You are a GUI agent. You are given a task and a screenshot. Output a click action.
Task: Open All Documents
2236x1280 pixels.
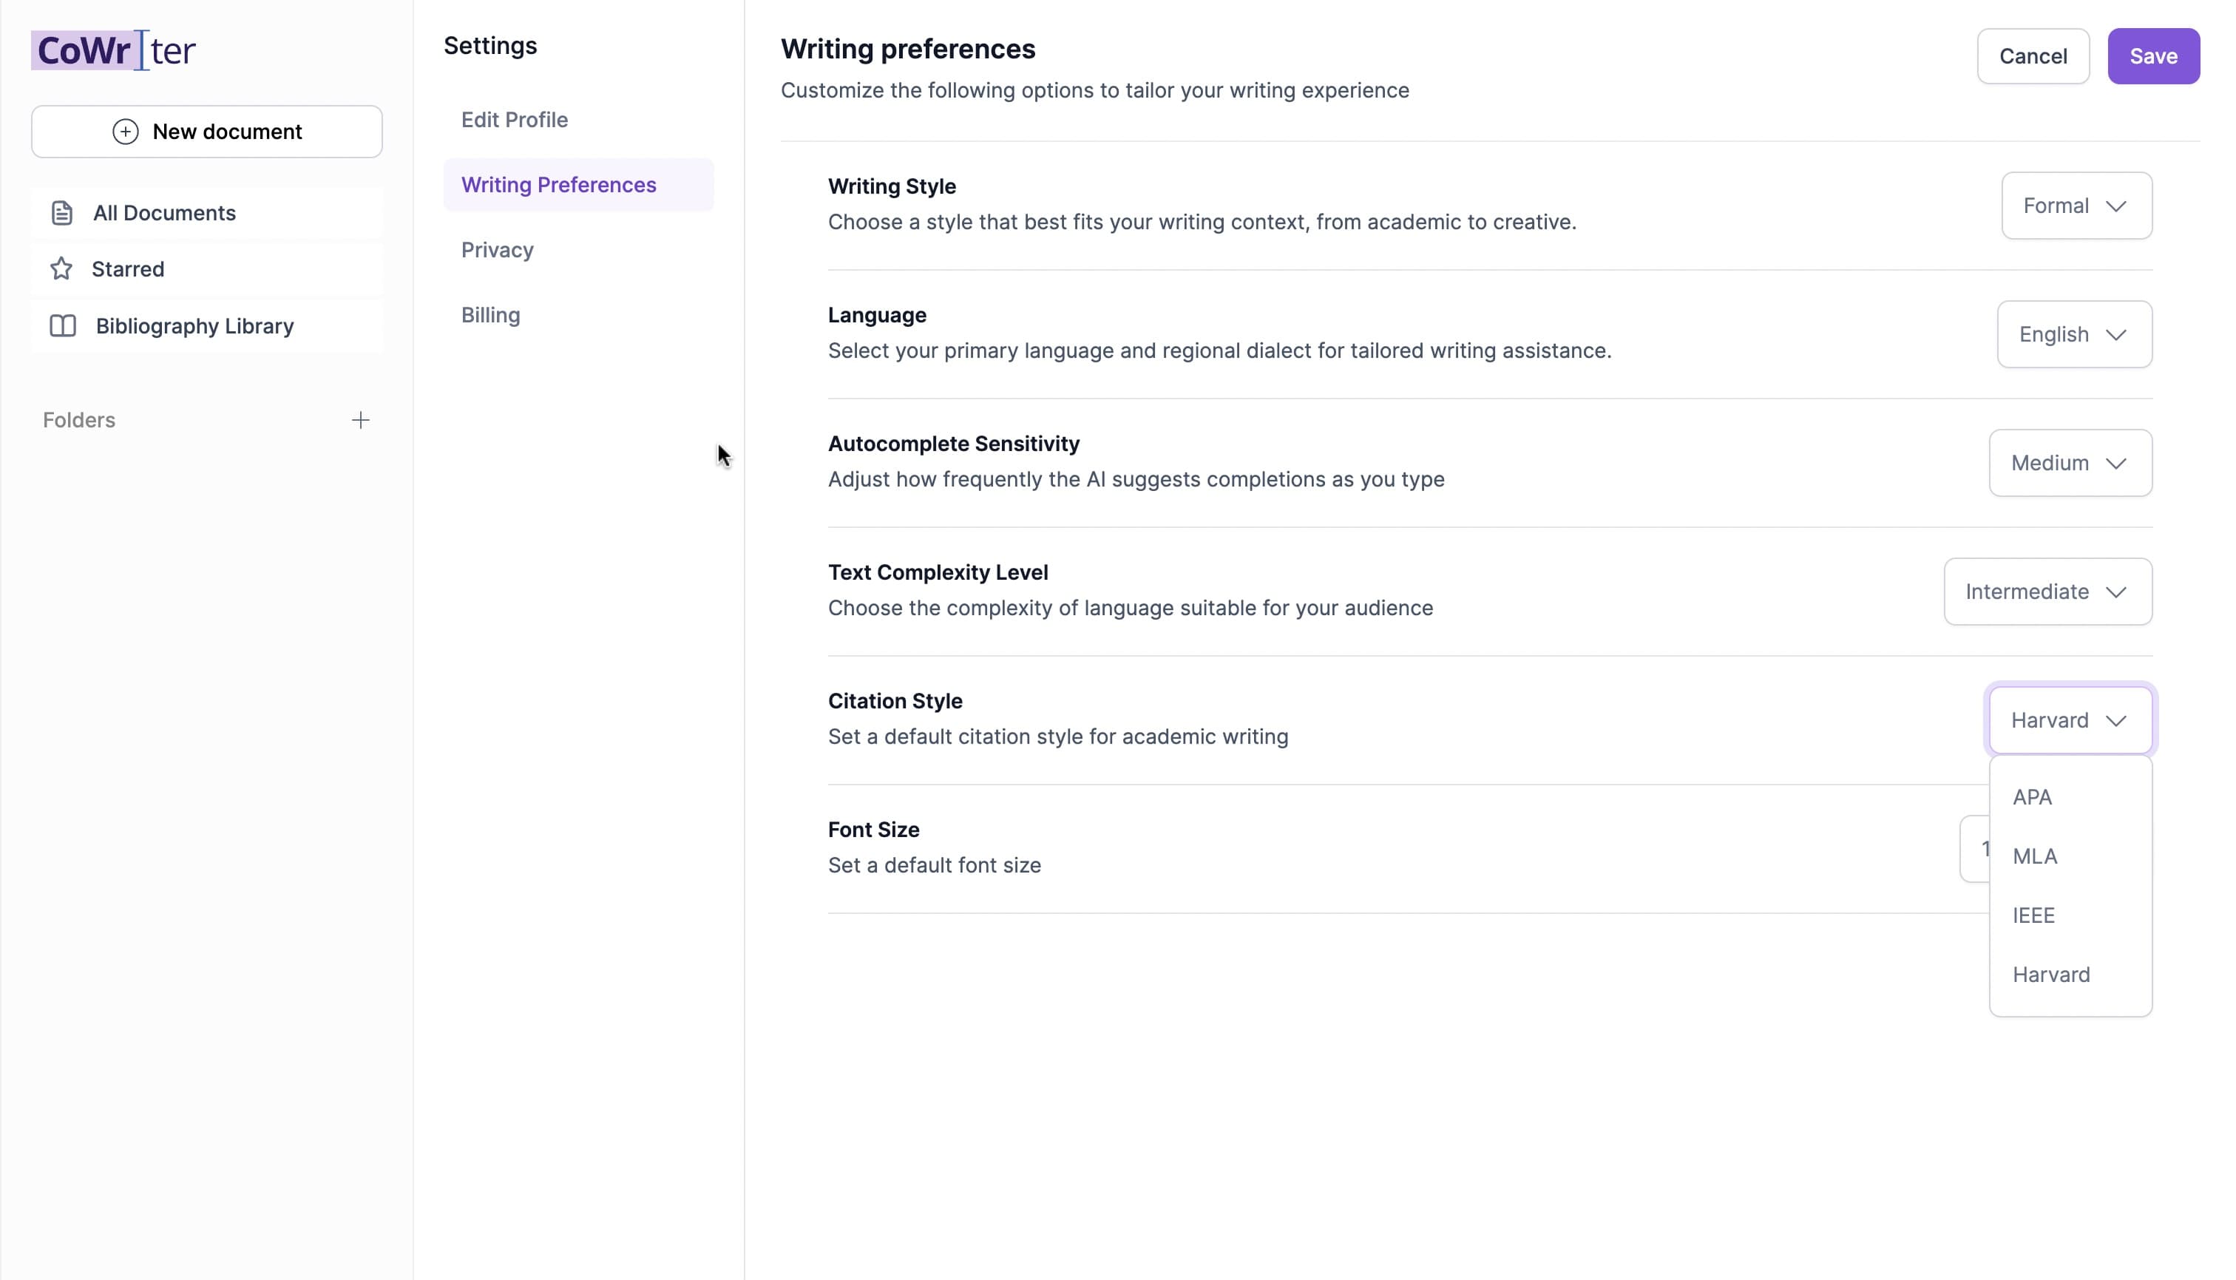pyautogui.click(x=206, y=213)
